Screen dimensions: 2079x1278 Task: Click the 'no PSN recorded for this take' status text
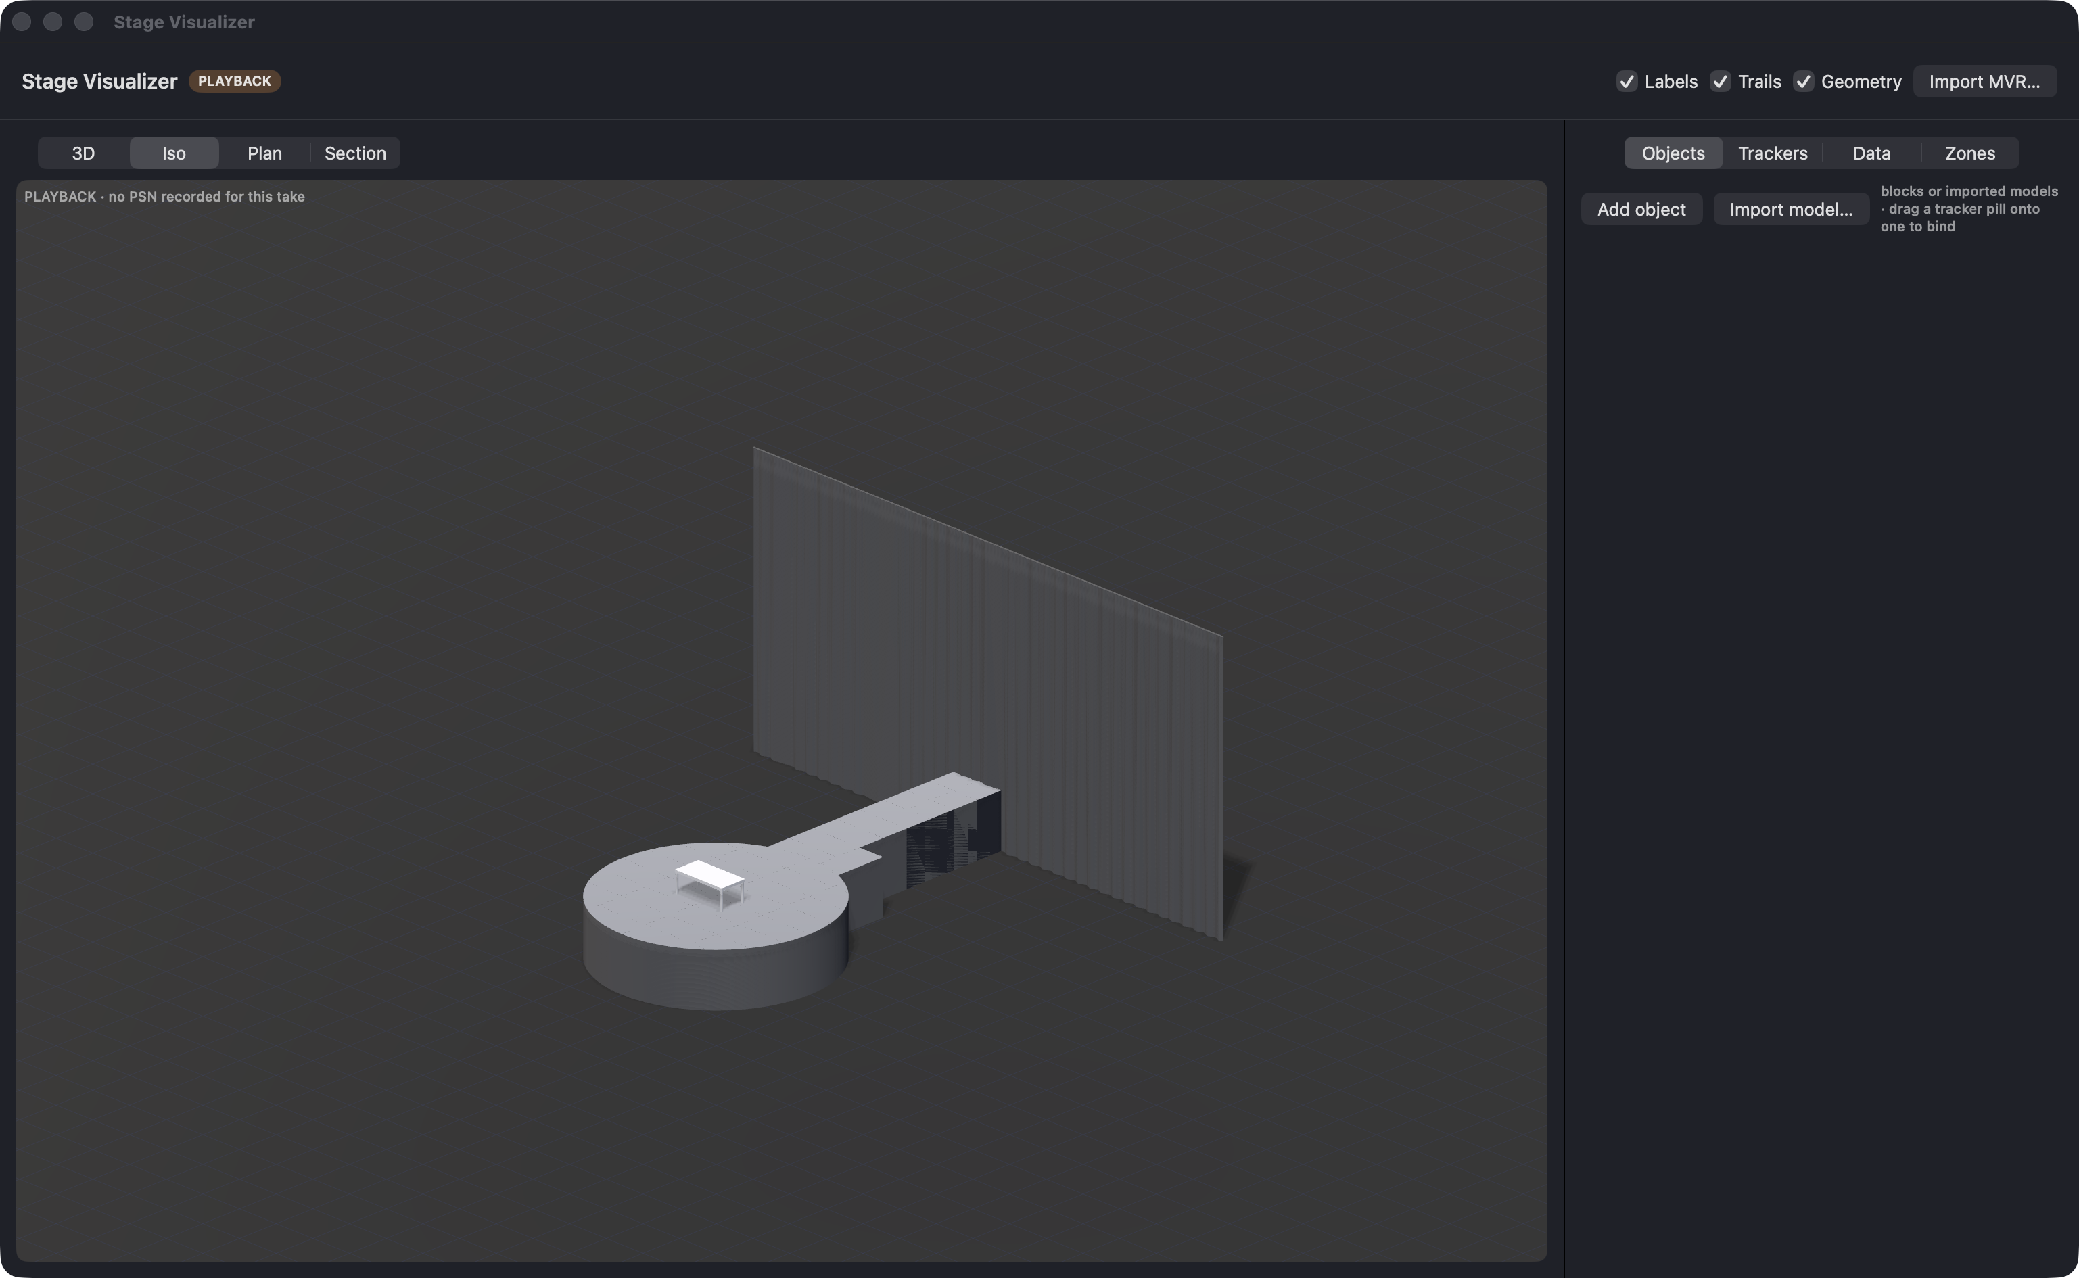click(x=206, y=197)
